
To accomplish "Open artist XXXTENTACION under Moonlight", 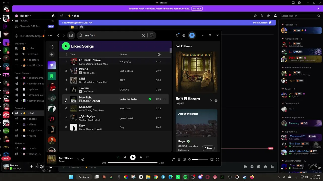I will pos(91,101).
